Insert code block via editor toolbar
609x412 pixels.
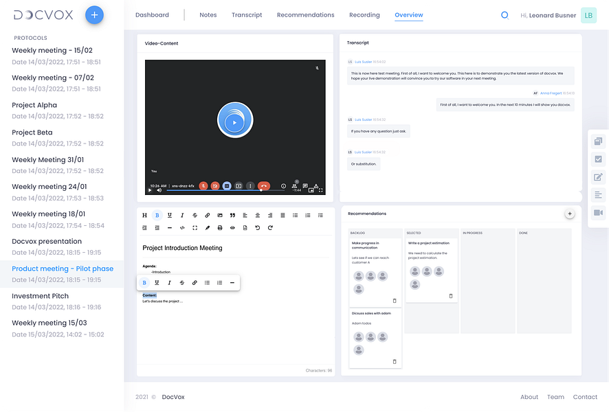[182, 228]
